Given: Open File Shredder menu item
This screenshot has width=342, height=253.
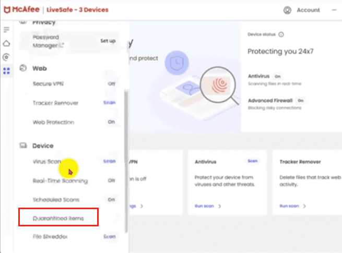Looking at the screenshot, I should [x=50, y=236].
